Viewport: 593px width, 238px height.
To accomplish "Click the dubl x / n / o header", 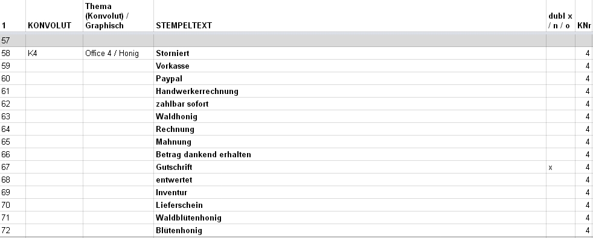I will coord(560,16).
